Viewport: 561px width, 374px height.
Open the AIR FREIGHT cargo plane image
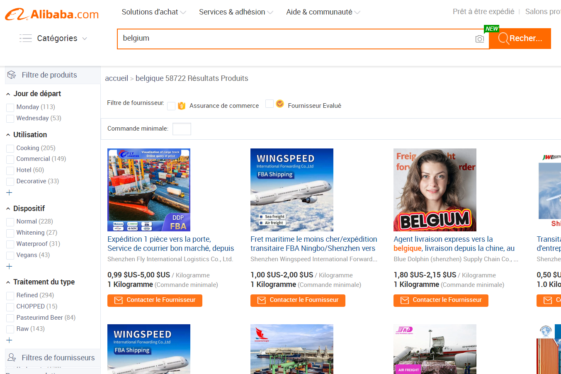tap(435, 349)
